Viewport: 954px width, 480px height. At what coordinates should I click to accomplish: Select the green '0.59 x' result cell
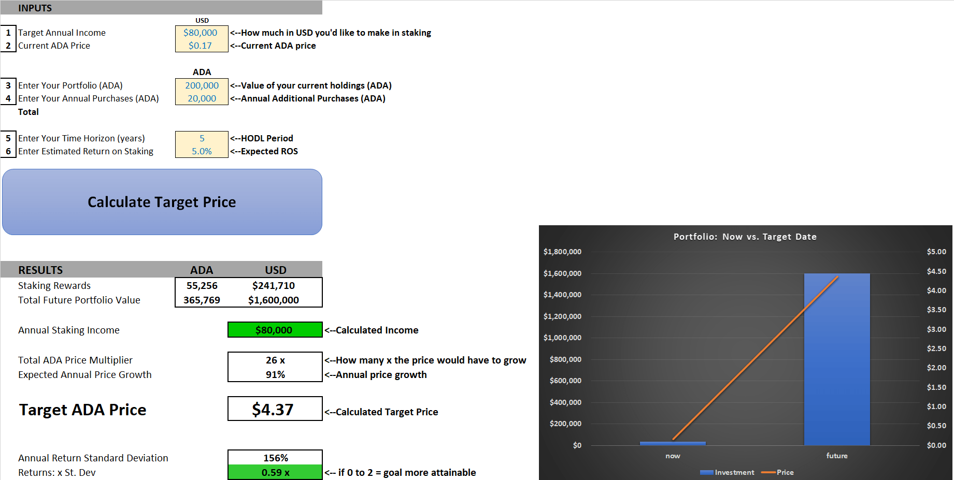click(x=275, y=472)
